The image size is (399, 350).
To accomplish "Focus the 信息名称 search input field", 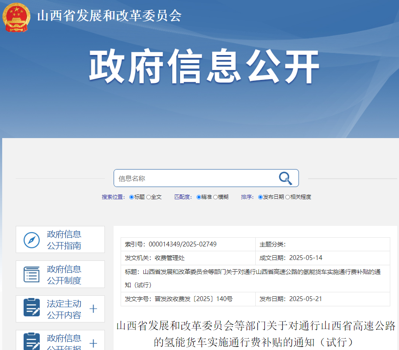I will (194, 178).
